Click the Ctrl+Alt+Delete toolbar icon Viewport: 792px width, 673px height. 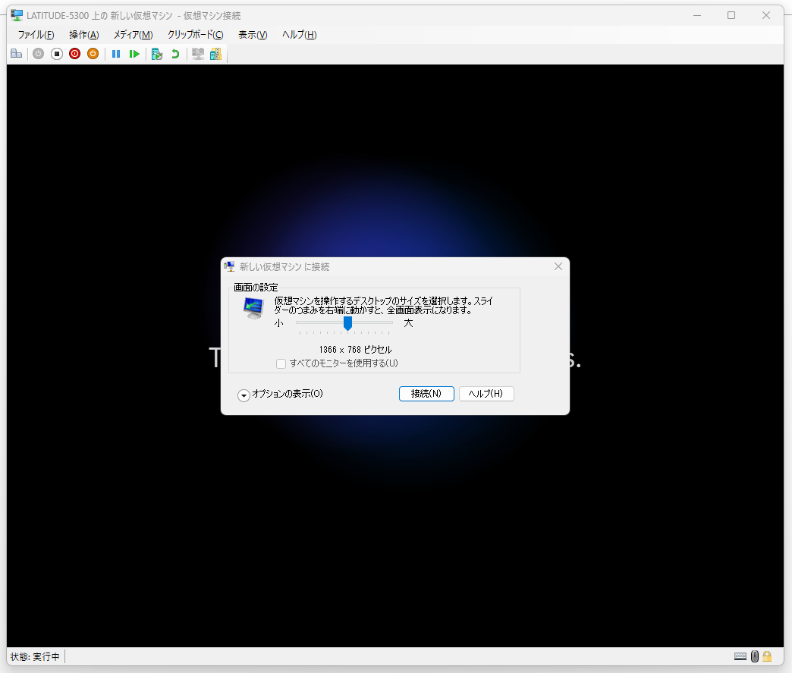pos(16,54)
